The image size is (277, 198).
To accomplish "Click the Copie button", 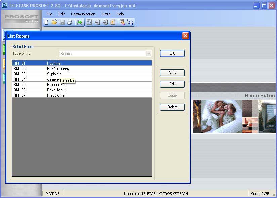I will (x=172, y=95).
